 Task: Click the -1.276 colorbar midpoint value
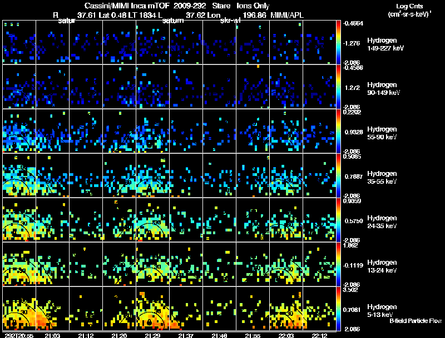352,43
